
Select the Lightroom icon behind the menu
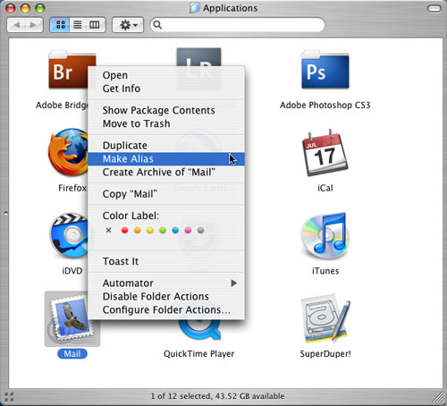point(198,57)
